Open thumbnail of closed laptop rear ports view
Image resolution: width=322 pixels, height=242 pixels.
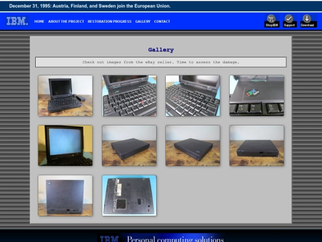click(x=256, y=145)
